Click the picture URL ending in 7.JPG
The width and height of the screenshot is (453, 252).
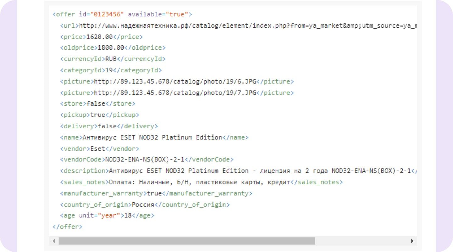pyautogui.click(x=175, y=93)
